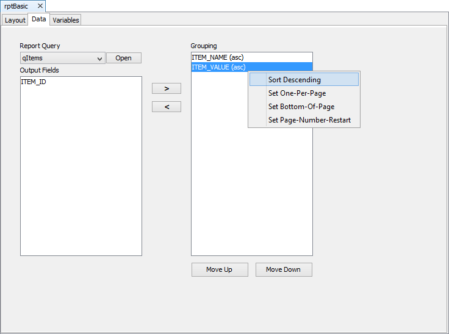Select ITEM_ID in Output Fields list

(34, 82)
